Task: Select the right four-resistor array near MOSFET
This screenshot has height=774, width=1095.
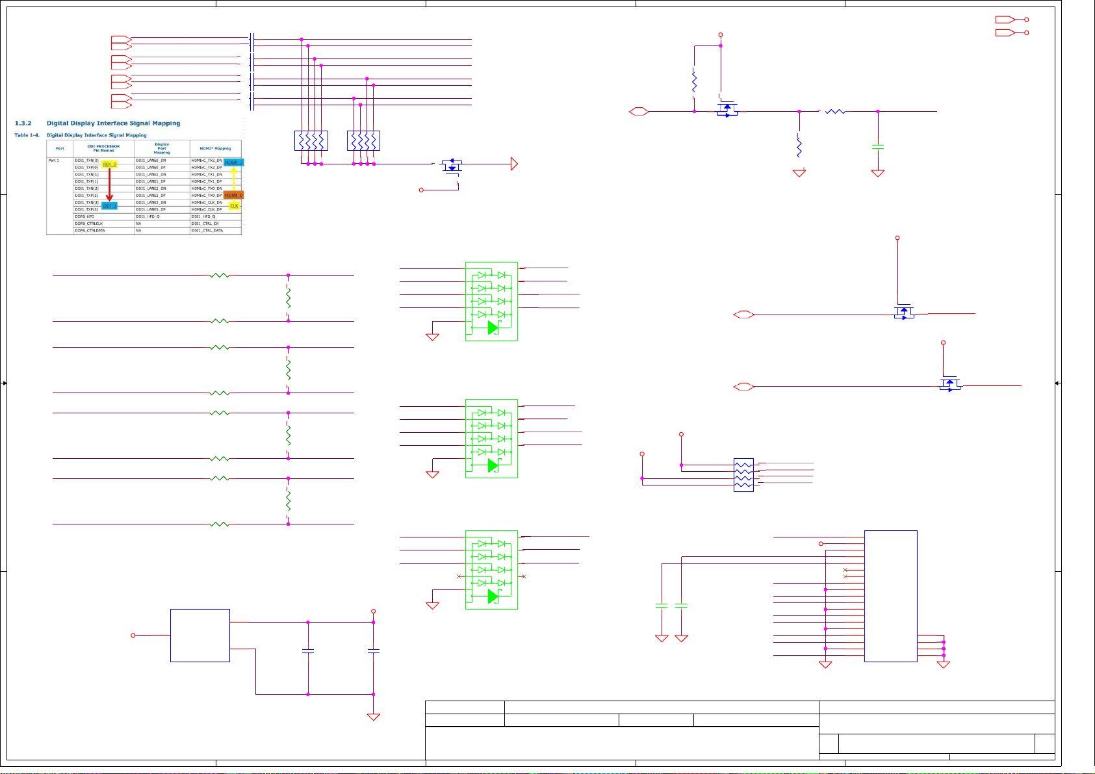Action: coord(363,140)
